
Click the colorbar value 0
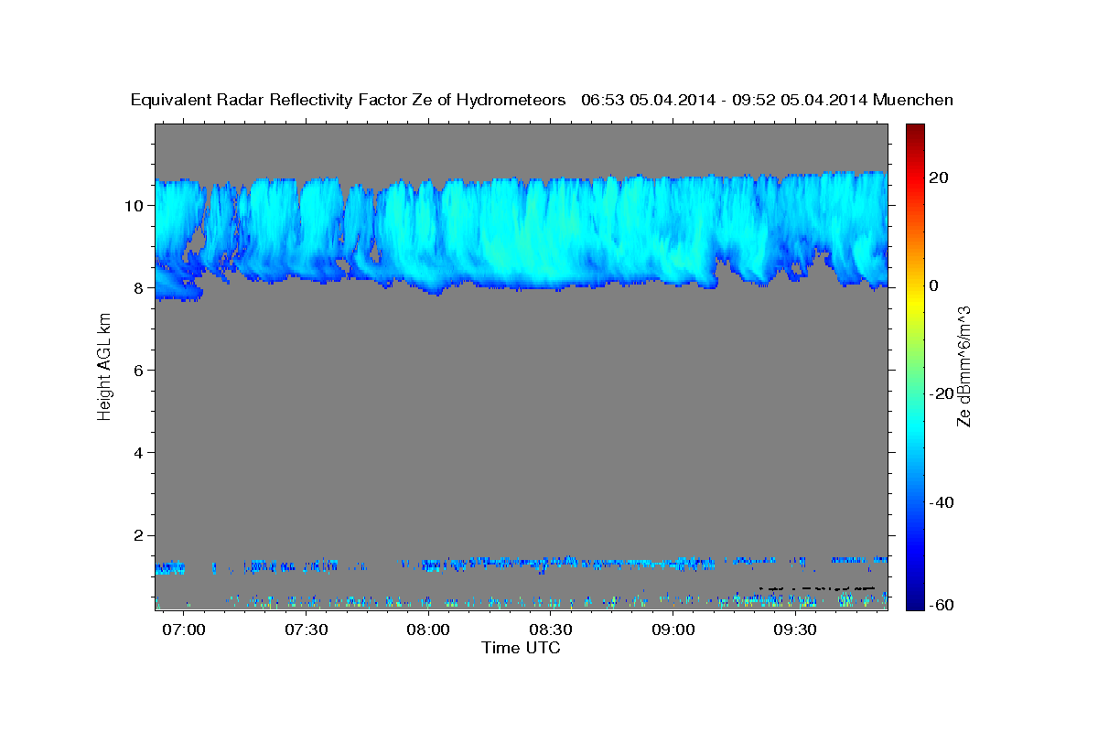934,285
